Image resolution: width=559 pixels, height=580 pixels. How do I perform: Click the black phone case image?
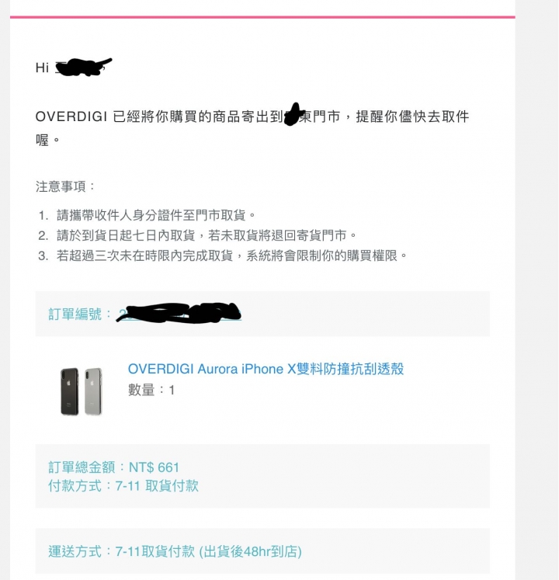(x=70, y=391)
